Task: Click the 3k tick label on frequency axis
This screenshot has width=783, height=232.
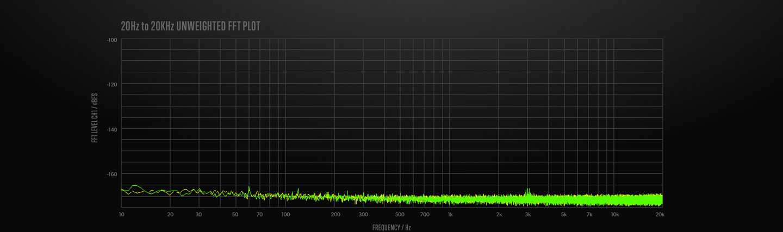Action: (x=528, y=215)
